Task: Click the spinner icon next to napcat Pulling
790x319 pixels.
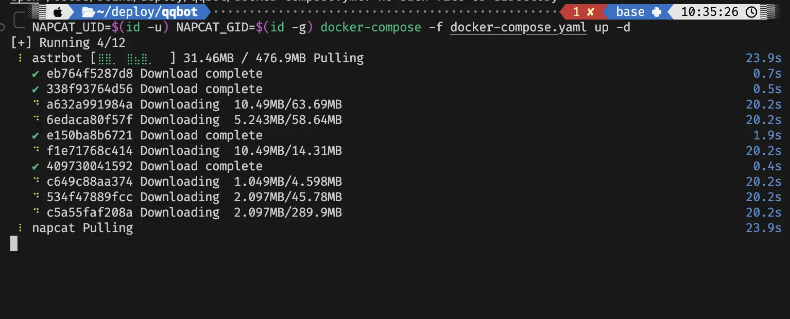Action: pyautogui.click(x=21, y=228)
